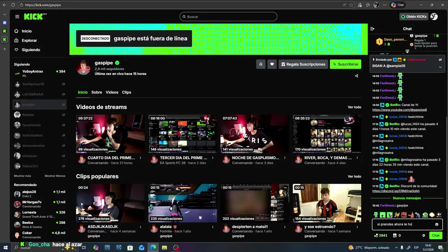Click the Obtén KICKs button
The width and height of the screenshot is (448, 252).
pyautogui.click(x=414, y=16)
